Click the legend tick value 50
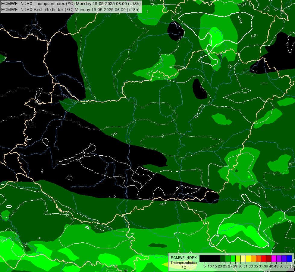Viewport: 295px width, 272px height. coord(281,266)
